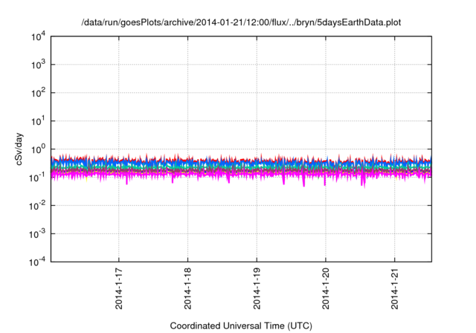Click the x-axis label Coordinated Universal Time (UTC)
476x333 pixels.
click(241, 326)
